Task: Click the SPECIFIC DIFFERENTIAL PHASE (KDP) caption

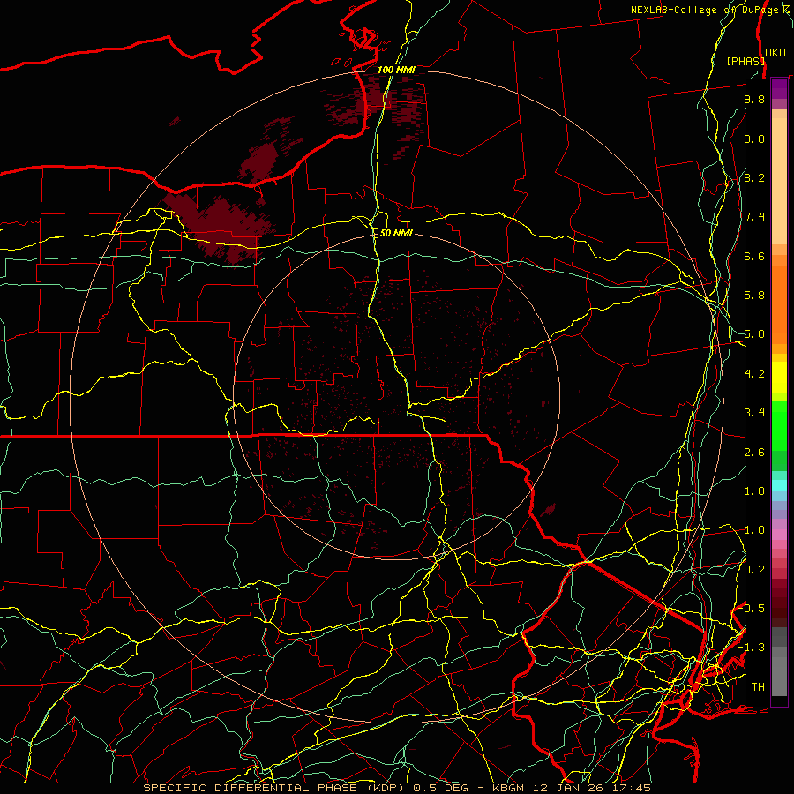Action: point(276,788)
